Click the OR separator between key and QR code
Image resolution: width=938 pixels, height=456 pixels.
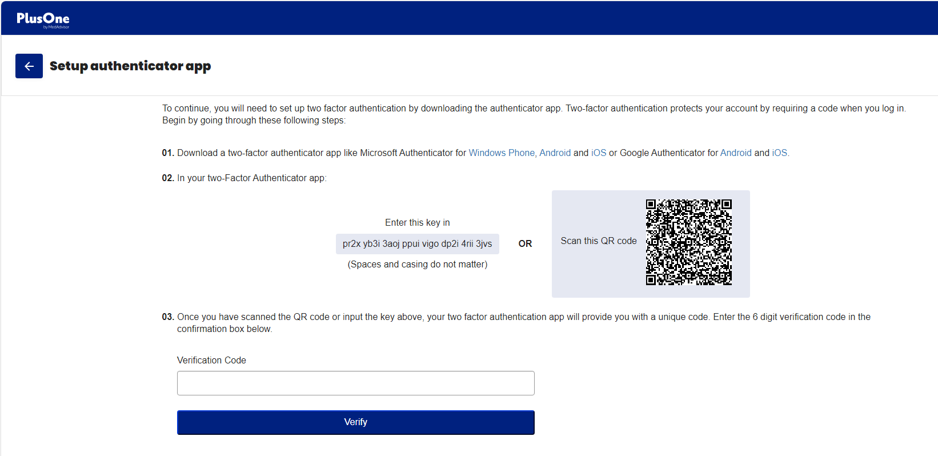525,243
